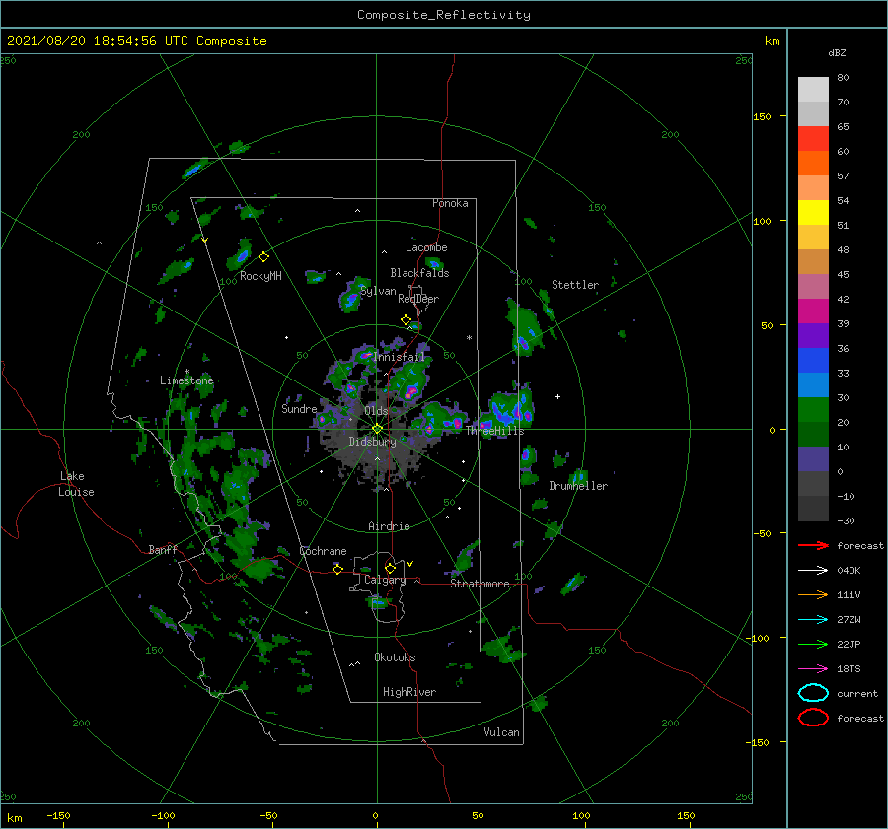This screenshot has height=829, width=888.
Task: Click the storm cell southwest of Stettler
Action: coord(524,328)
